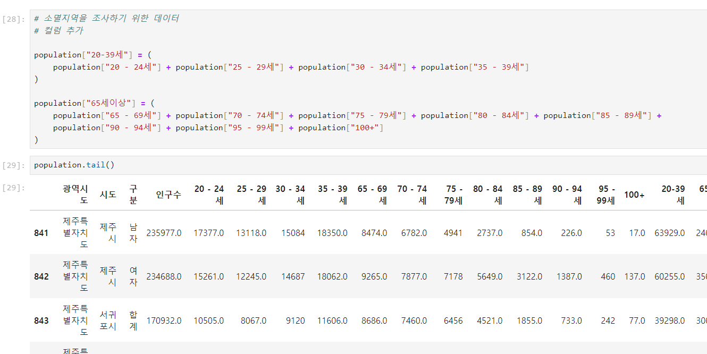Select the [28] input prompt label
This screenshot has height=354, width=707.
click(x=14, y=19)
